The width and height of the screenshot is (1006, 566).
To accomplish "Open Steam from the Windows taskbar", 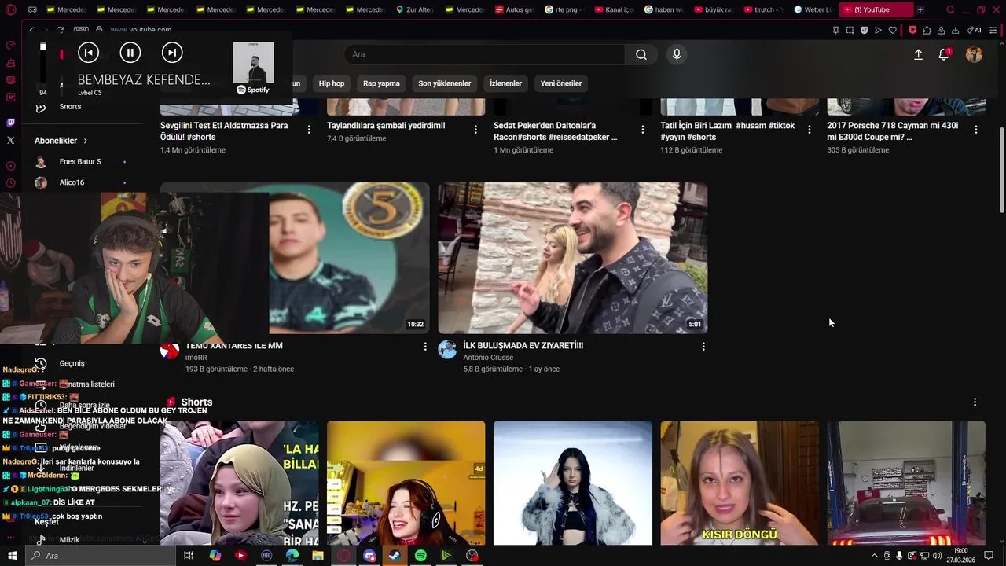I will (x=395, y=556).
